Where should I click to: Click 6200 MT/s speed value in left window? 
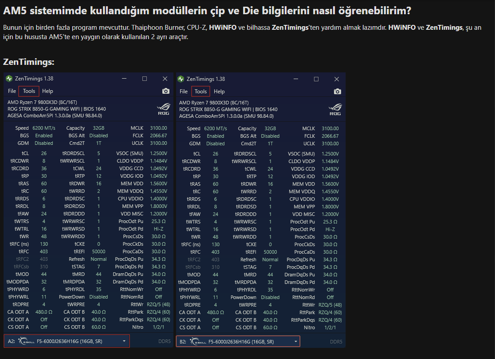44,128
